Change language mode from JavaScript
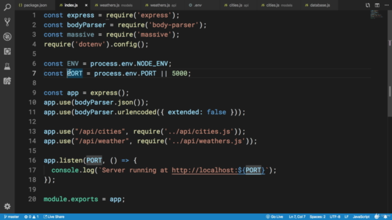392x220 pixels. (x=361, y=217)
